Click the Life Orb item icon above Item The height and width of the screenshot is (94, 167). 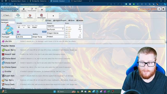click(x=18, y=32)
